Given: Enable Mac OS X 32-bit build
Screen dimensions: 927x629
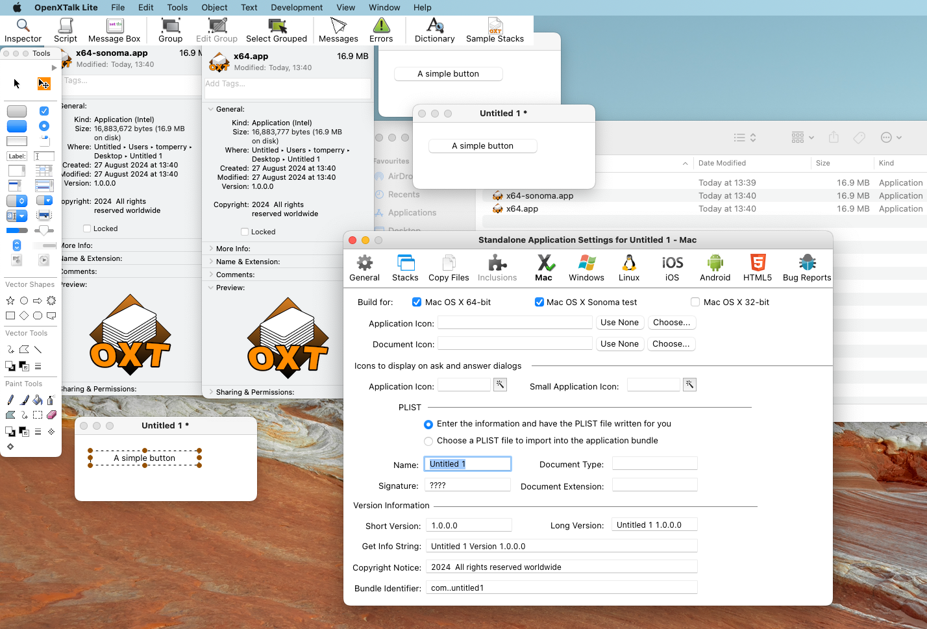Looking at the screenshot, I should 695,302.
